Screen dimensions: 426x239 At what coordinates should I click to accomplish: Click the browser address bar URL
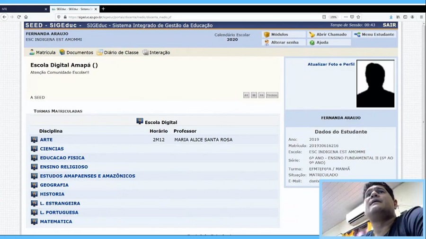(120, 17)
